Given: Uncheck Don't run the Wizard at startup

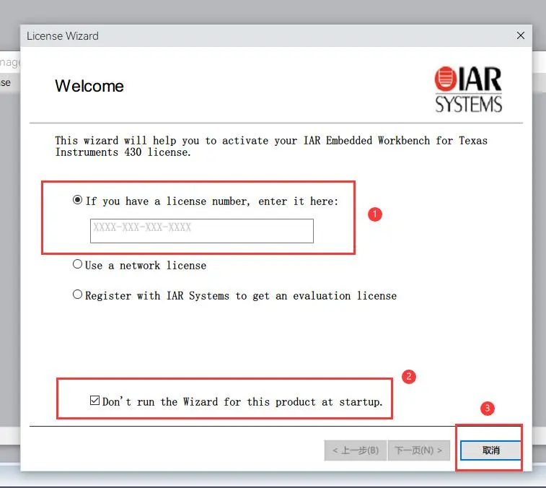Looking at the screenshot, I should click(x=94, y=401).
